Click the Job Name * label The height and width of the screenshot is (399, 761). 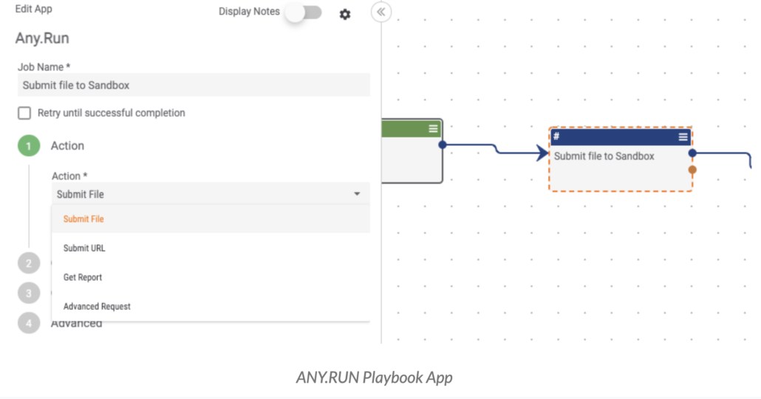44,67
